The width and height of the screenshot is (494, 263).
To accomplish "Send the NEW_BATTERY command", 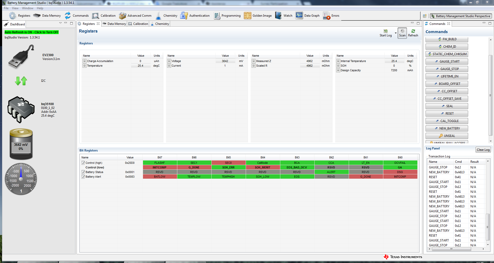I will coord(447,128).
